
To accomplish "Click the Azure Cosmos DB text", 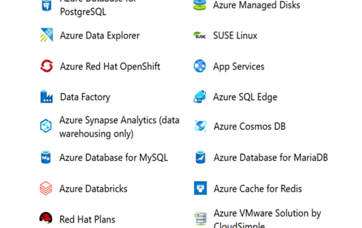I will point(250,126).
